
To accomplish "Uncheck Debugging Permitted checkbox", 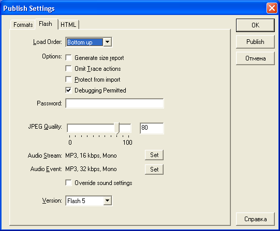I will pos(68,90).
